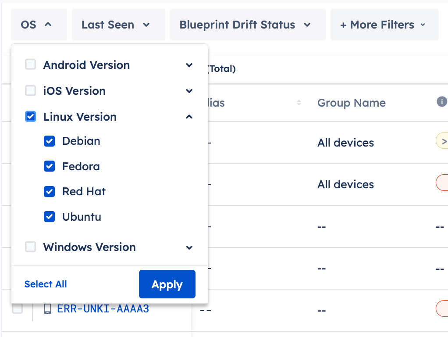
Task: Open Blueprint Drift Status filter
Action: pyautogui.click(x=247, y=25)
